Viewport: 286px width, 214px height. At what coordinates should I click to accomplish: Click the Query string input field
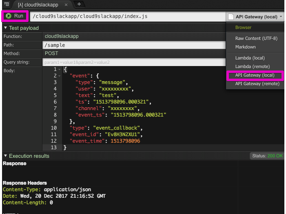pyautogui.click(x=134, y=62)
